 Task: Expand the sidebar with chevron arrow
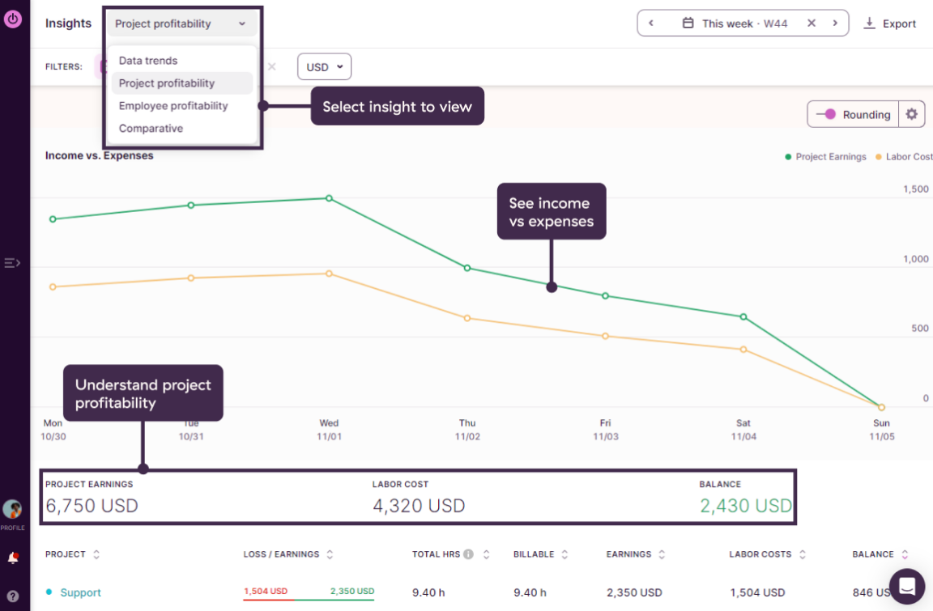(x=11, y=262)
